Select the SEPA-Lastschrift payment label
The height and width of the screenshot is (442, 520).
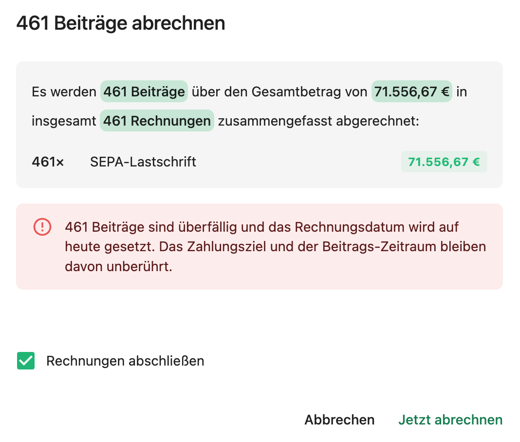(143, 162)
